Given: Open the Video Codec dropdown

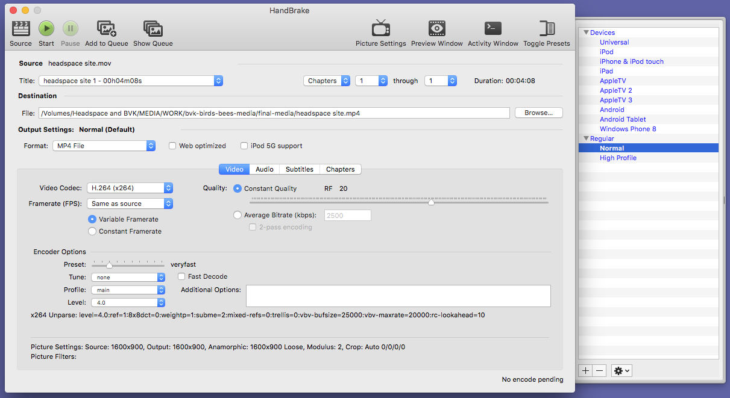Looking at the screenshot, I should 130,188.
